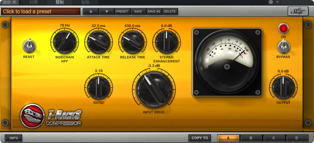Click the 3.10 ratio value
Viewport: 314px width, 143px height.
tap(99, 71)
